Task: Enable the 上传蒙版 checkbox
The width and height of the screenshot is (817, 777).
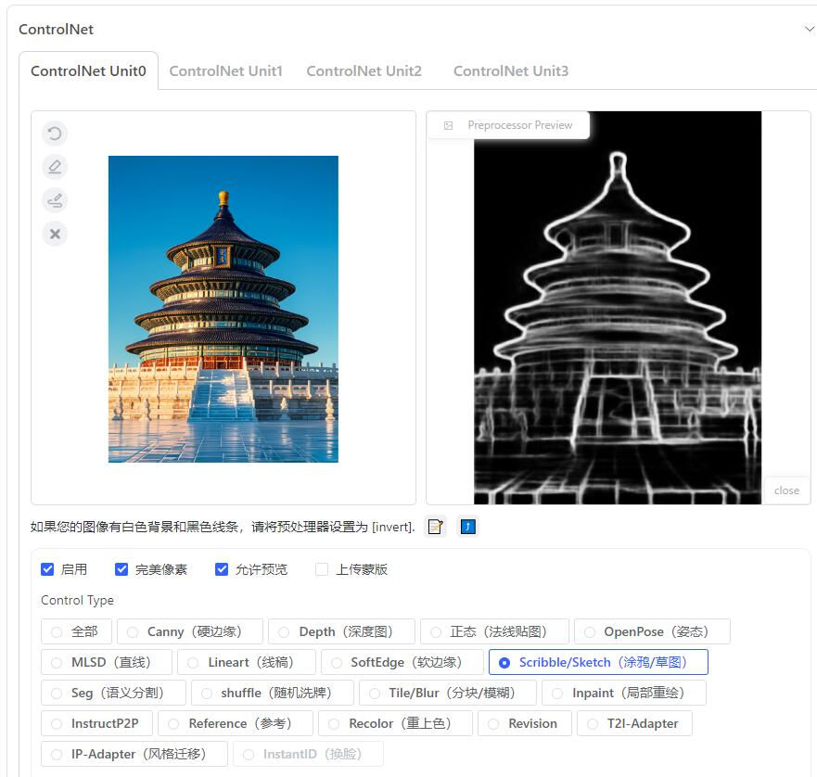Action: pos(322,569)
